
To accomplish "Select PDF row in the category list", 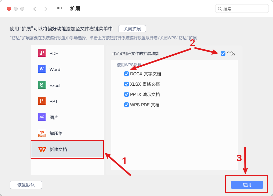I will tap(67, 53).
